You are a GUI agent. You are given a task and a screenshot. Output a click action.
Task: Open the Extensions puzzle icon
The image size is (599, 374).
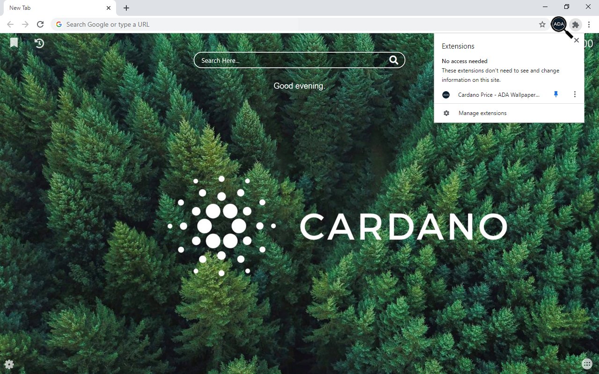point(576,24)
